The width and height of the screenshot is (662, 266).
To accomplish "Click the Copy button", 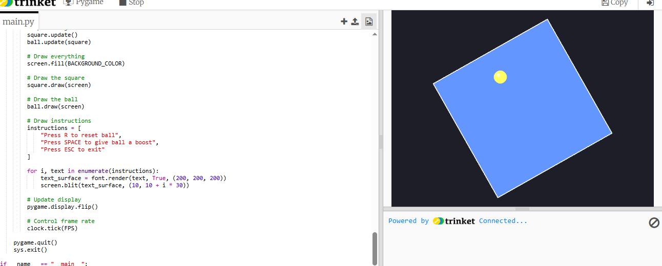I will [614, 3].
